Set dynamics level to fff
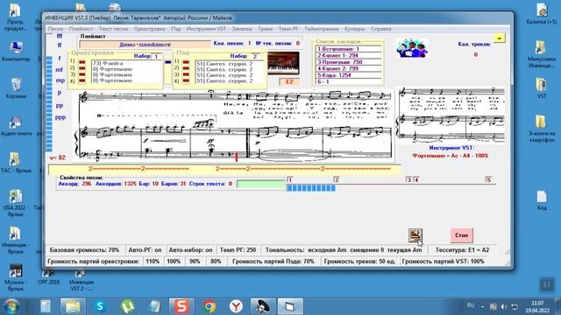The image size is (561, 315). (60, 36)
